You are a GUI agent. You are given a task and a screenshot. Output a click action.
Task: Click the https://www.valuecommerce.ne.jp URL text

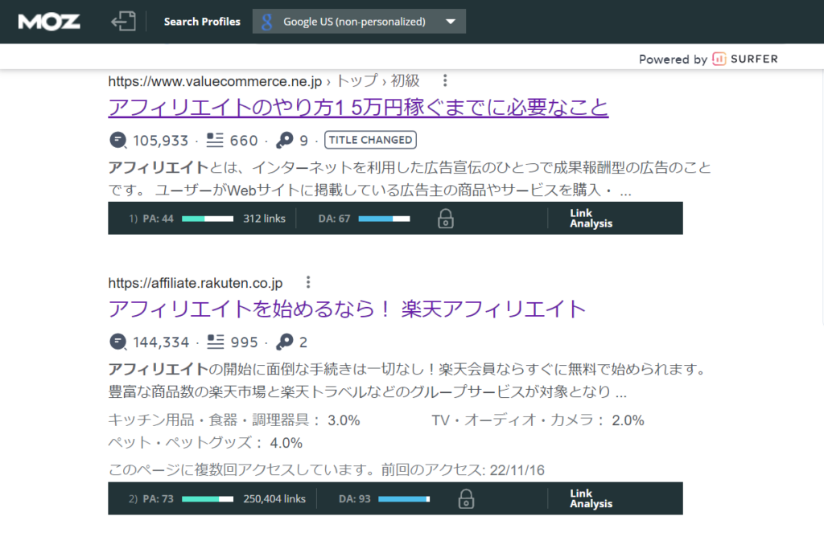215,81
